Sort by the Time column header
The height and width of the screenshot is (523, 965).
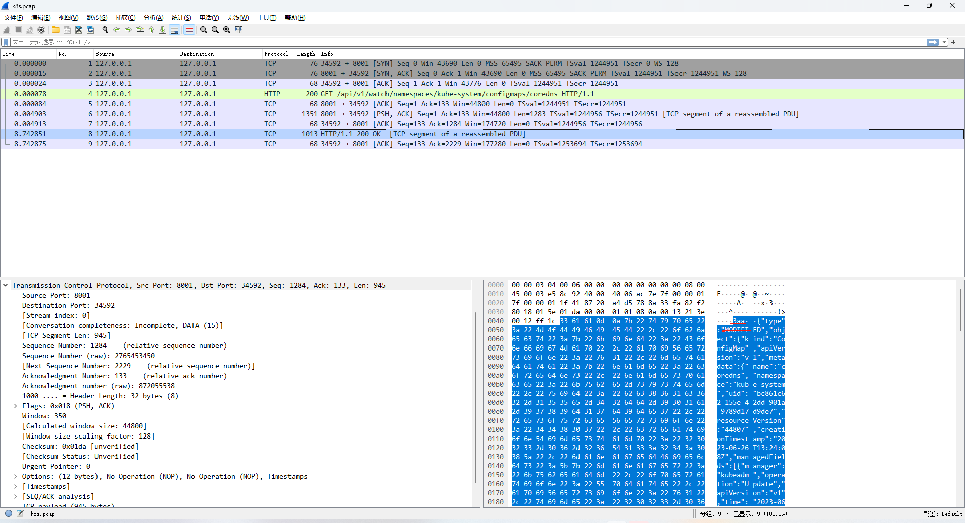[x=29, y=54]
